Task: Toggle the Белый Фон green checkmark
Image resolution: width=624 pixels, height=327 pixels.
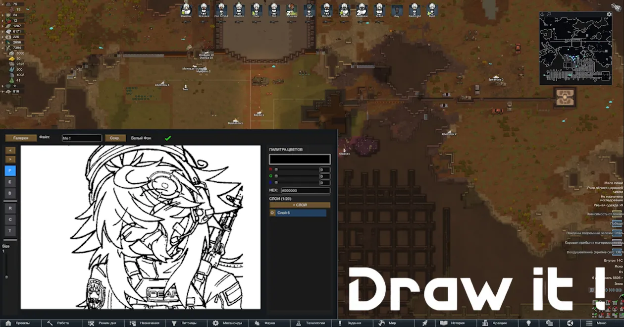Action: 168,138
